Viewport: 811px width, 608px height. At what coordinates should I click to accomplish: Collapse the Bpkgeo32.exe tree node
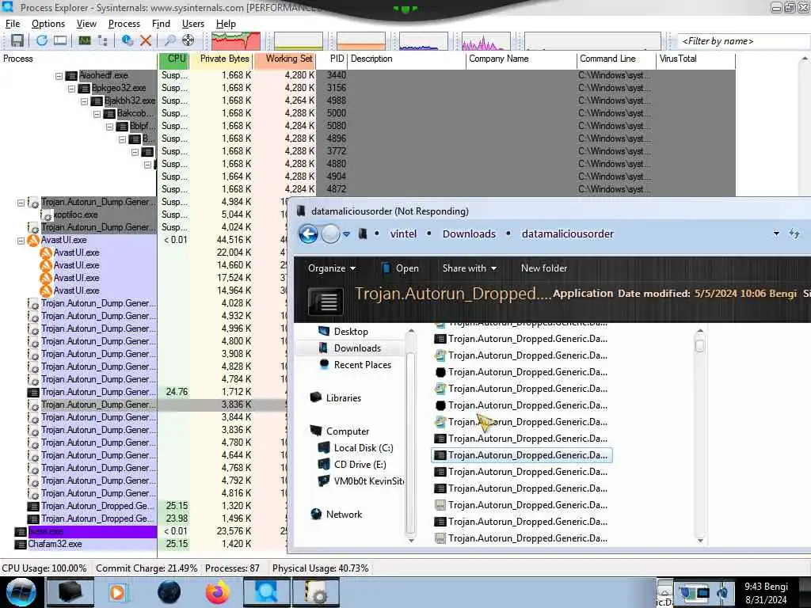71,89
